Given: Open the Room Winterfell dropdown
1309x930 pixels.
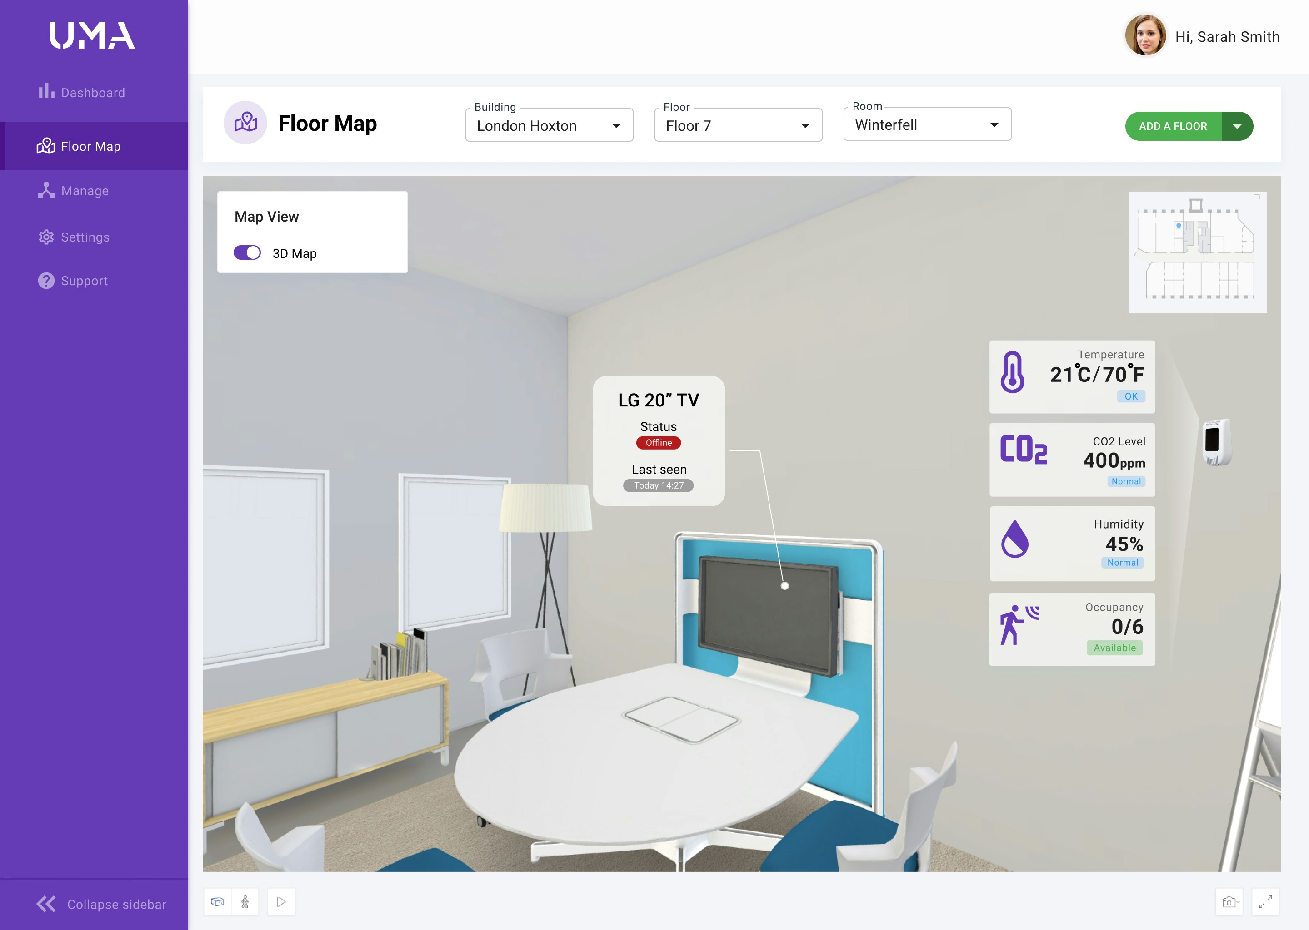Looking at the screenshot, I should click(927, 124).
